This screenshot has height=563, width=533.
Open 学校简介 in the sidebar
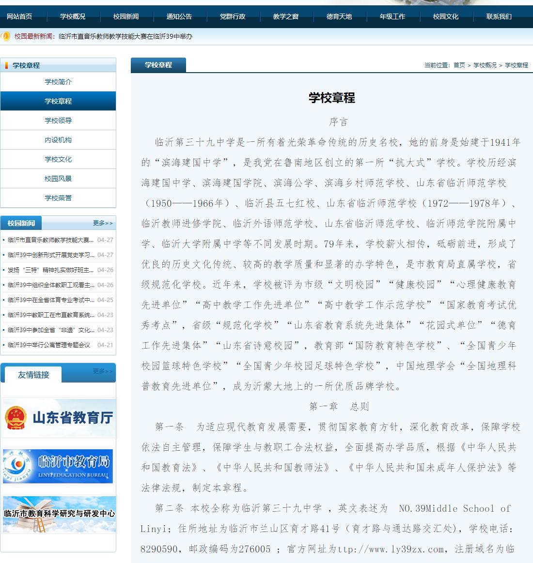pos(58,81)
